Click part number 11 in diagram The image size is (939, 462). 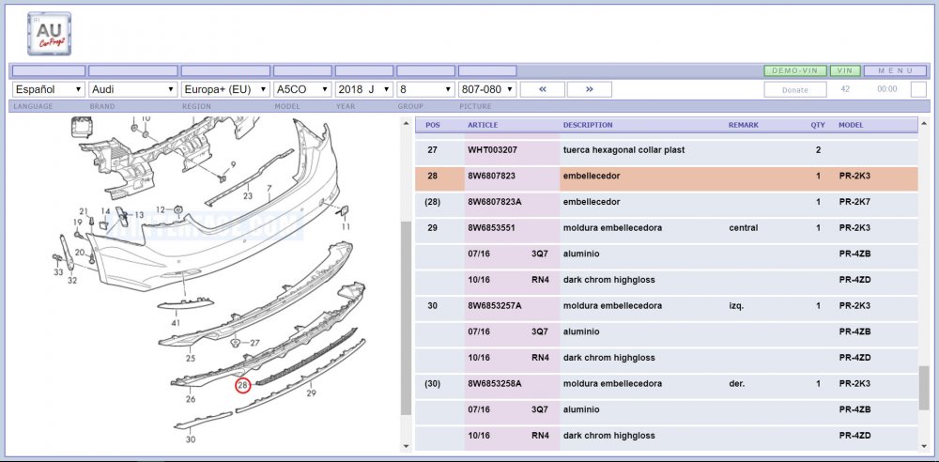[x=346, y=227]
